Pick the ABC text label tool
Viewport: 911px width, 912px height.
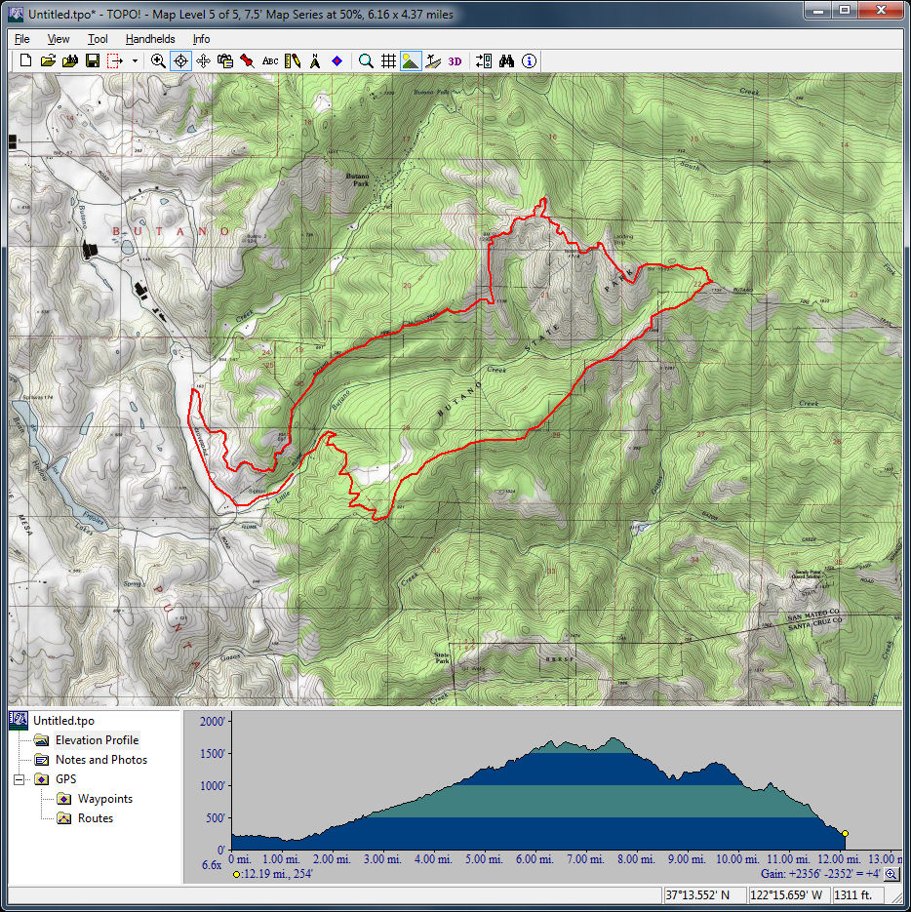[270, 60]
